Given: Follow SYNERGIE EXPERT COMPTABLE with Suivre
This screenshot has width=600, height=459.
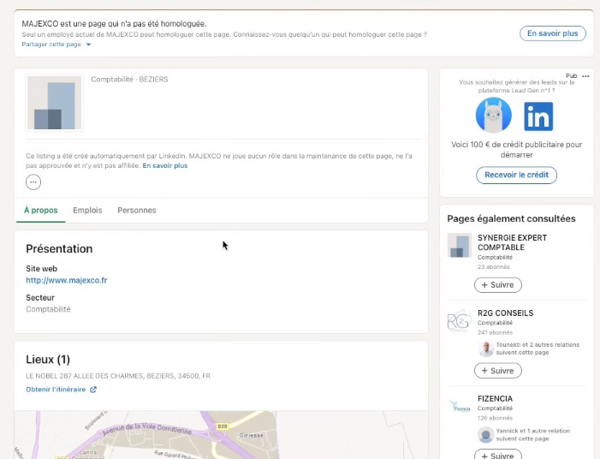Looking at the screenshot, I should point(498,285).
